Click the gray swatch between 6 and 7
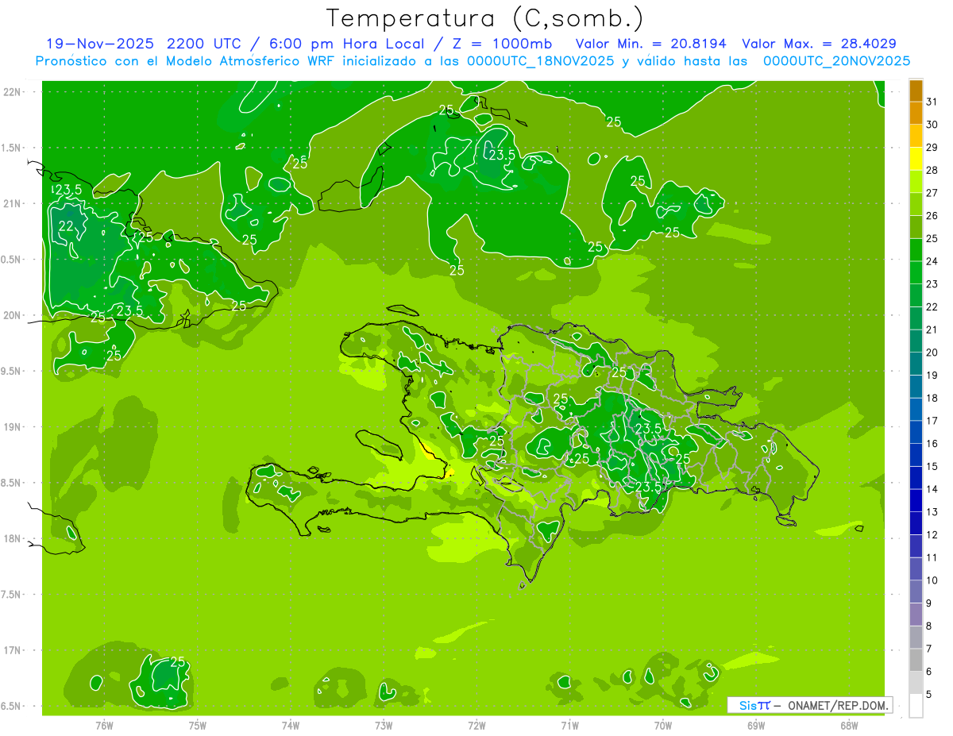Image resolution: width=953 pixels, height=736 pixels. (916, 661)
